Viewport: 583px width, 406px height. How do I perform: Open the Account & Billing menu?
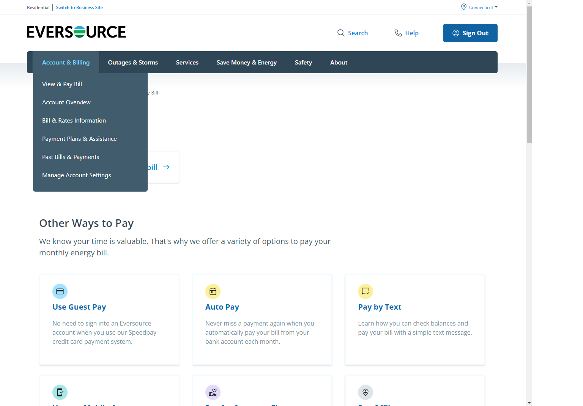66,62
